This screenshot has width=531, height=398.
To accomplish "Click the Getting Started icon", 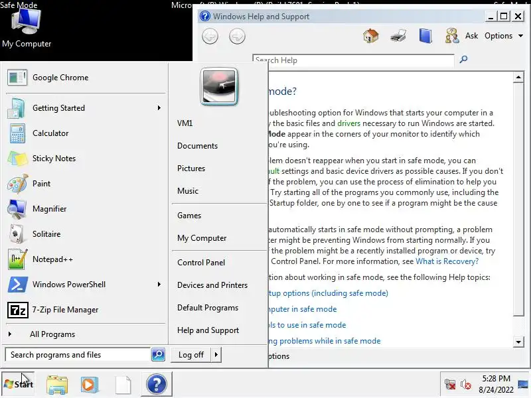I will [x=16, y=108].
